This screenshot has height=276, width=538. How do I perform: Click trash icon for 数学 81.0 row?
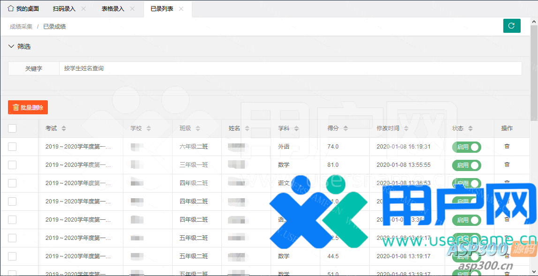coord(507,165)
